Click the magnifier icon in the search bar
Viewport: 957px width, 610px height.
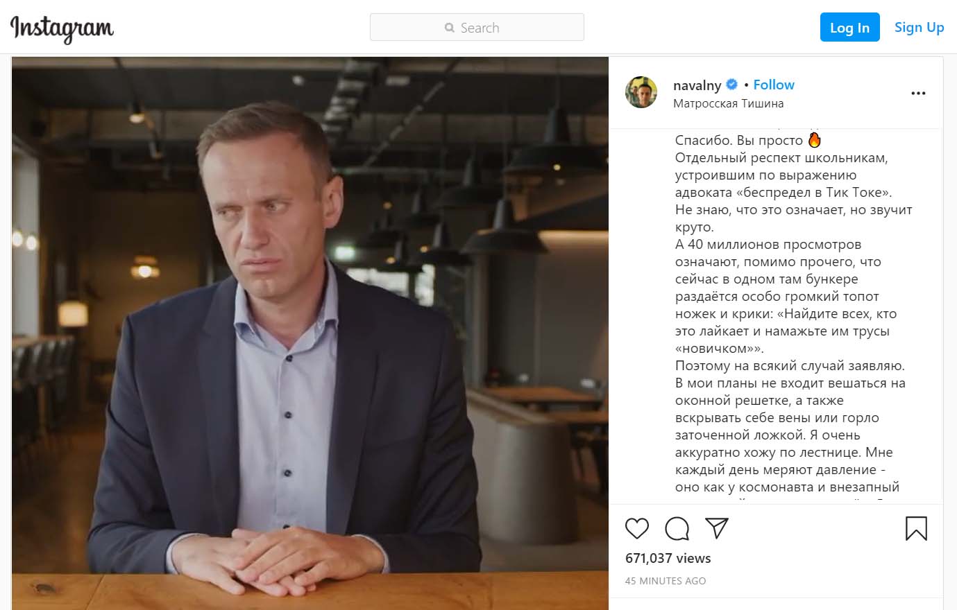tap(450, 28)
